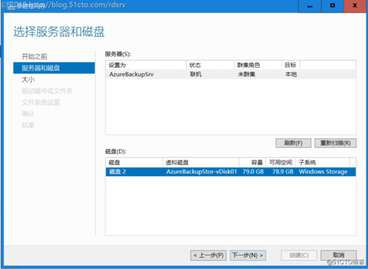Select the AzureBackupSrv server row
Image resolution: width=368 pixels, height=269 pixels.
pos(231,74)
